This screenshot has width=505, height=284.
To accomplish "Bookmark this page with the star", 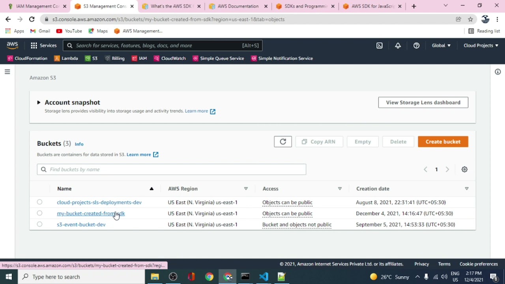I will [470, 19].
